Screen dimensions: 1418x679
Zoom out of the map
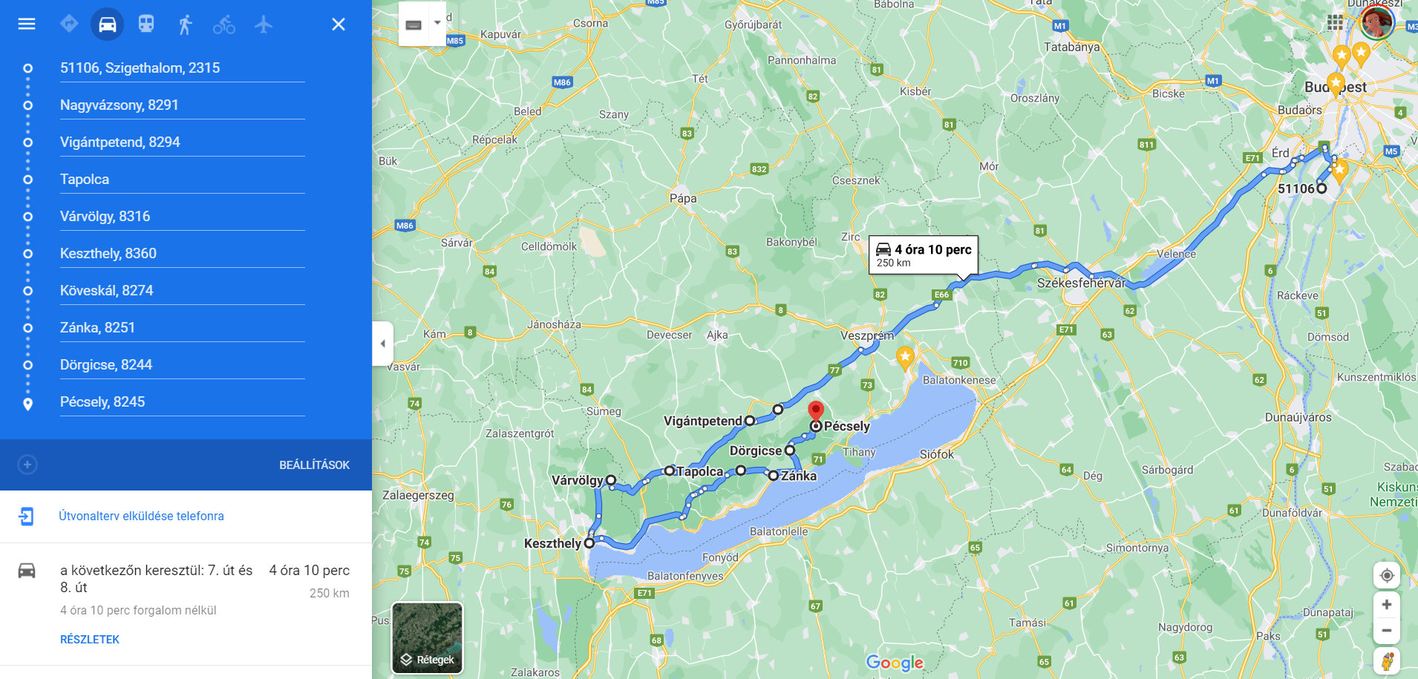[1387, 630]
